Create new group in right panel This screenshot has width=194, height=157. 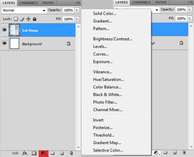[165, 152]
